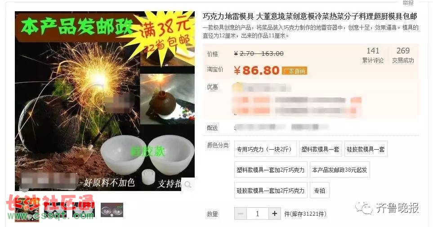
Task: Open the rightmost product thumbnail of bowls
Action: [x=112, y=210]
